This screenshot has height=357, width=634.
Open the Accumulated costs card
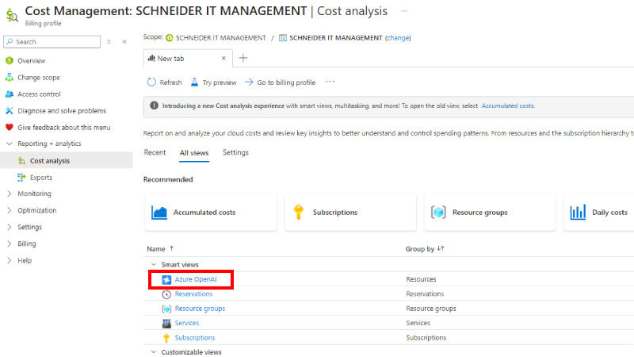(x=210, y=213)
